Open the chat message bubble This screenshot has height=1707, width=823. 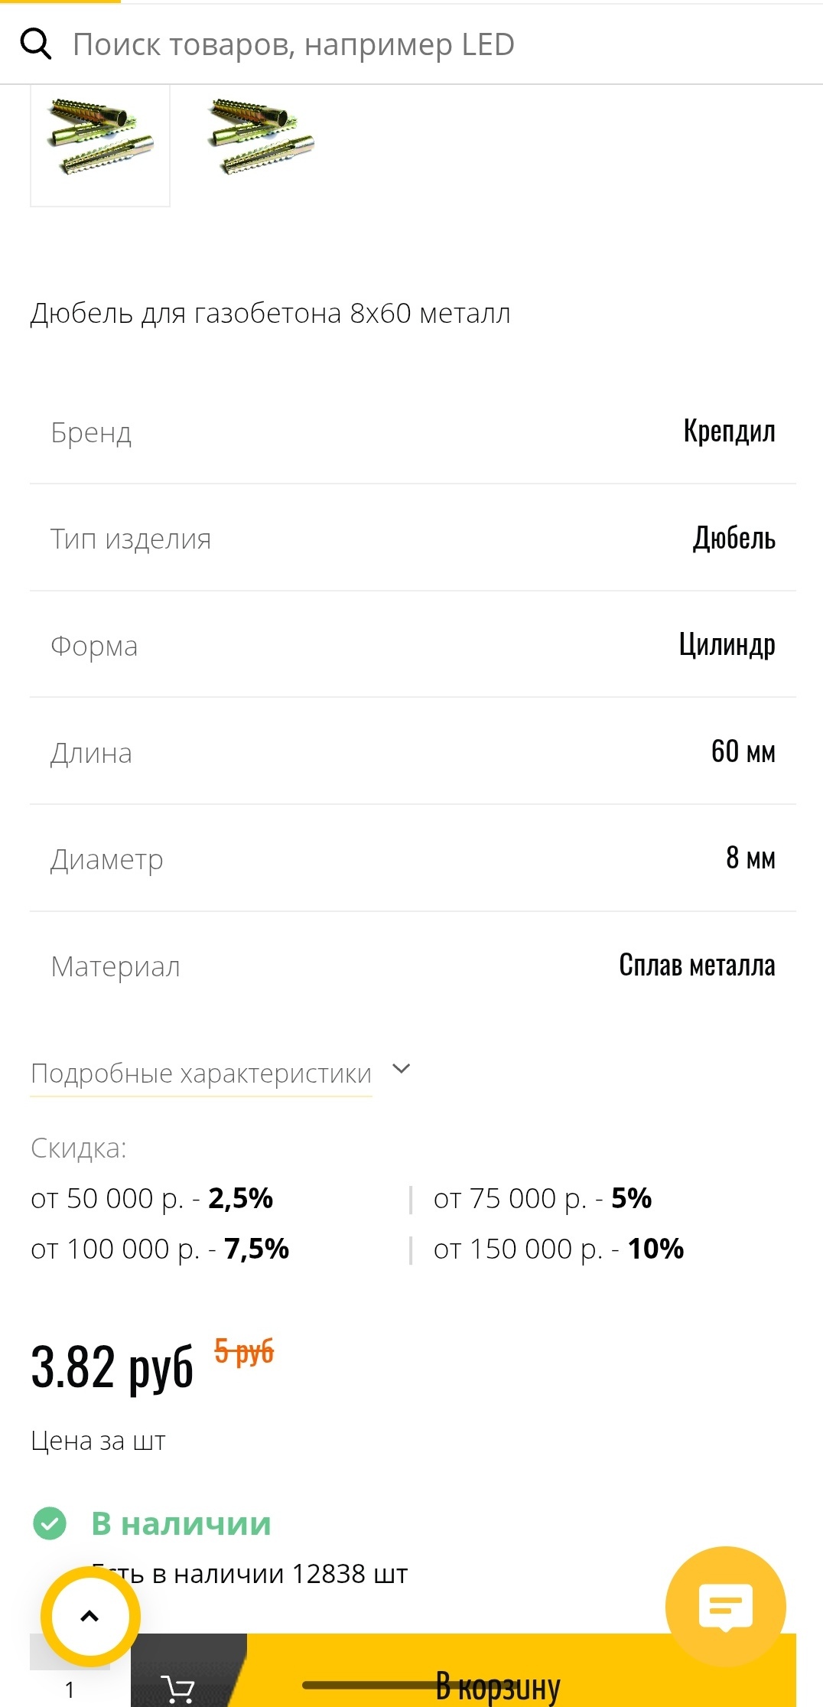pyautogui.click(x=725, y=1607)
